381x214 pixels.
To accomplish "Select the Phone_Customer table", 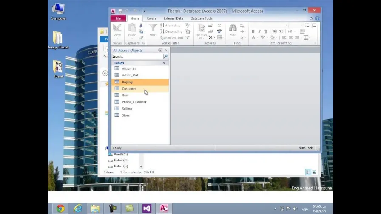I will click(x=140, y=102).
